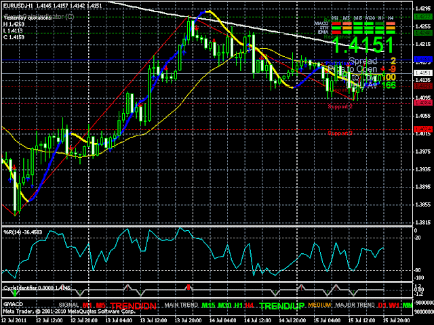Click the MAIN TREND label
434x325 pixels.
[x=181, y=305]
